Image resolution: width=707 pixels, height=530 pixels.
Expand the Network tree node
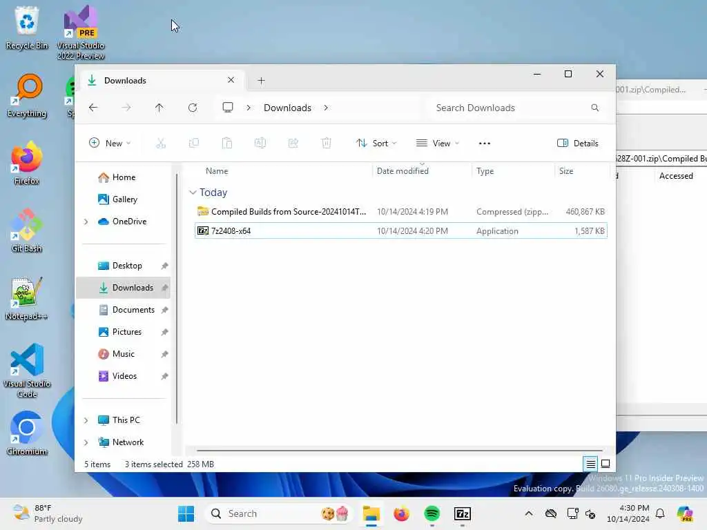(86, 442)
